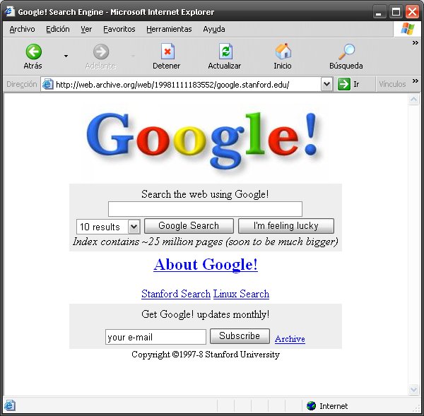Open the Archivo menu
The width and height of the screenshot is (424, 416).
[x=22, y=29]
